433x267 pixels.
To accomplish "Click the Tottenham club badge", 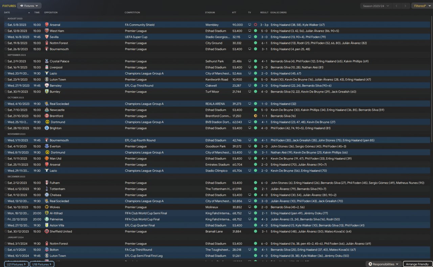I will 47,189.
